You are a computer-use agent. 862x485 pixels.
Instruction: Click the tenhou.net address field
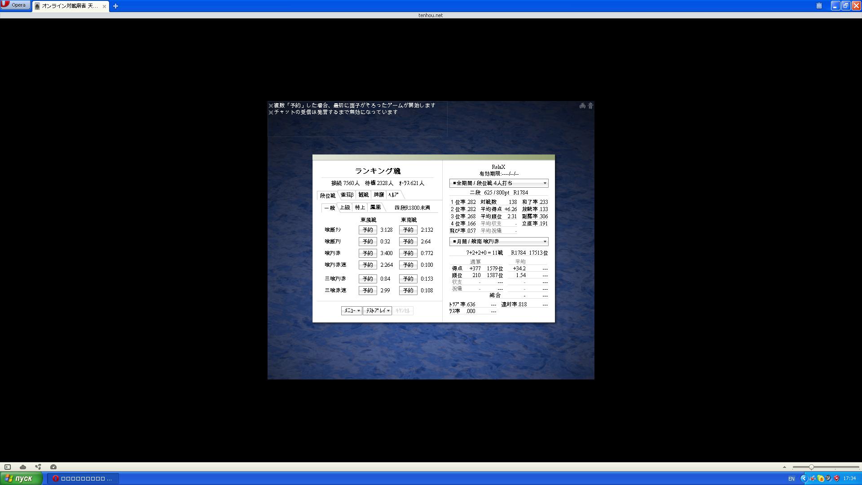coord(431,15)
